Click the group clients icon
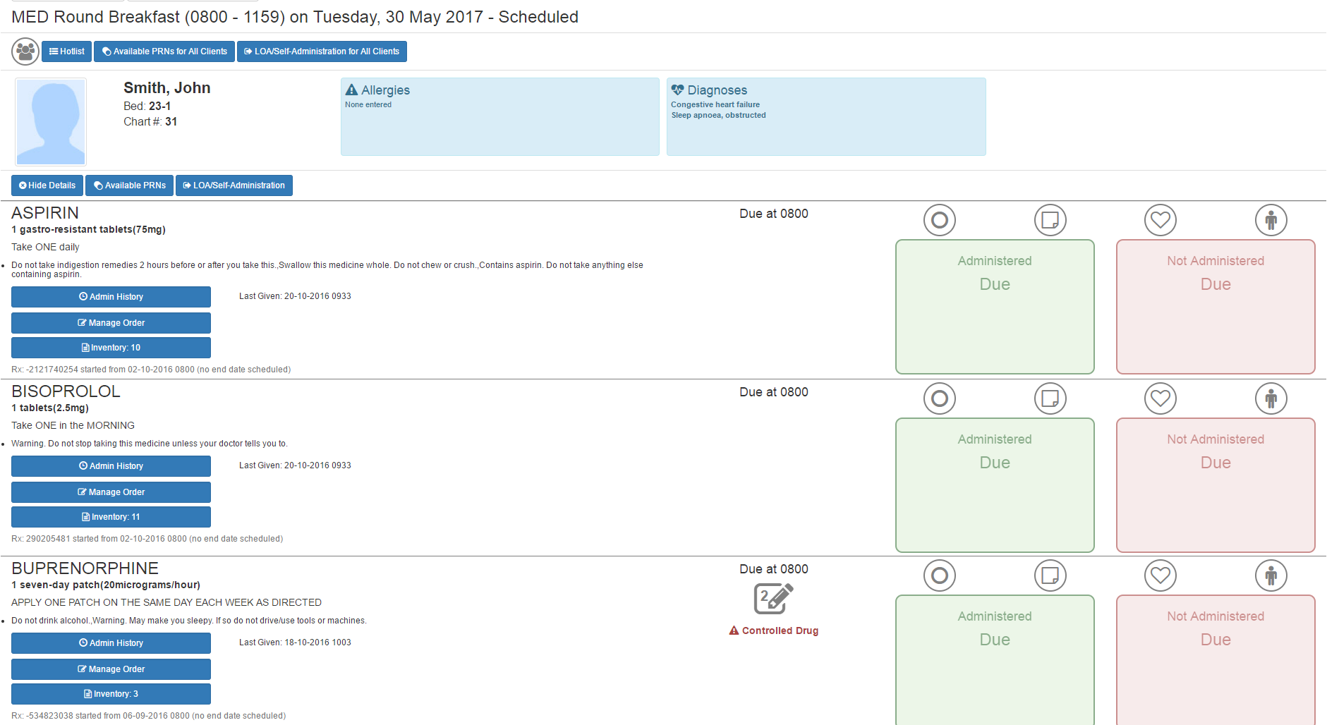 (x=25, y=51)
